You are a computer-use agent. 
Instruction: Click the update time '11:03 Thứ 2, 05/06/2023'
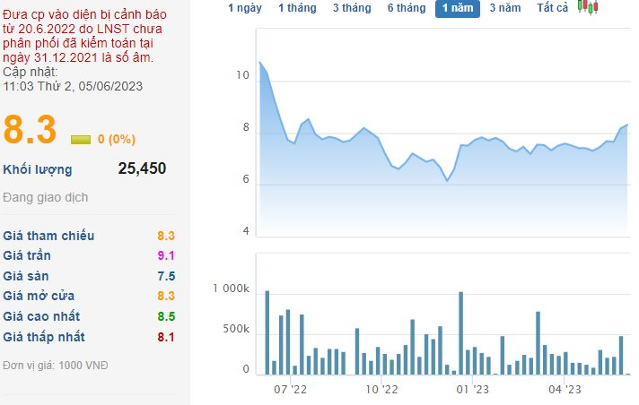[73, 86]
